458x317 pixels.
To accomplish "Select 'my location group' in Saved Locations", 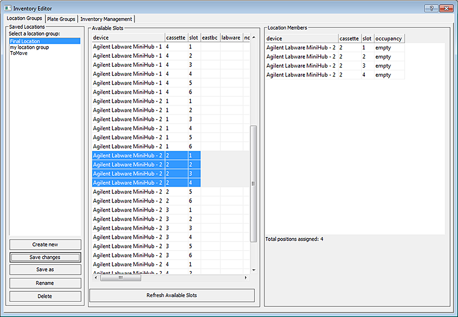I will (x=29, y=47).
